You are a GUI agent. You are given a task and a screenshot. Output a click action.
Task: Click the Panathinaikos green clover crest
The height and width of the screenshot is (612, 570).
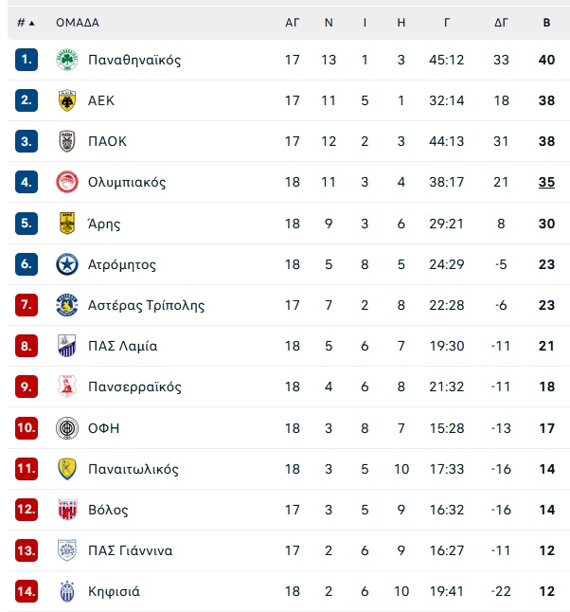tap(67, 60)
